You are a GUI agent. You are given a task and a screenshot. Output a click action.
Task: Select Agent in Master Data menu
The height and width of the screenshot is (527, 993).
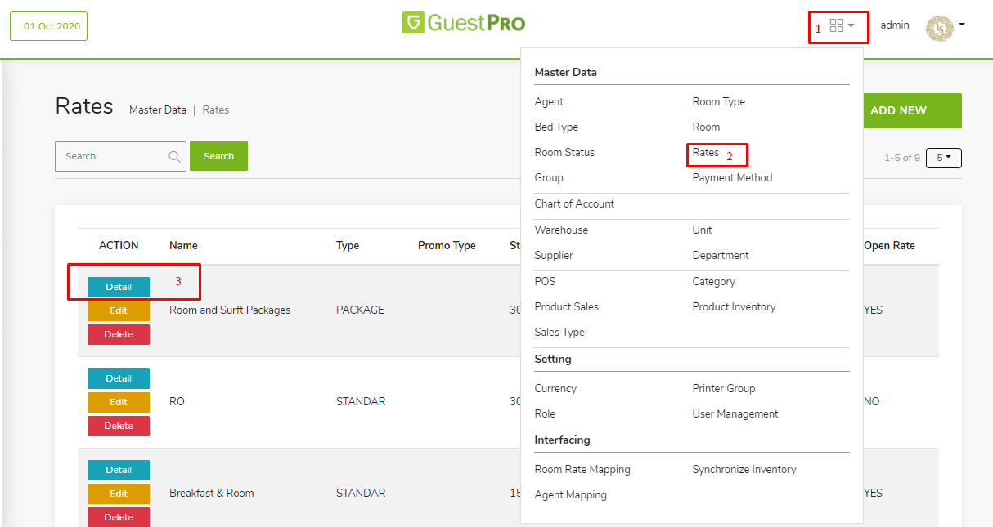click(549, 101)
